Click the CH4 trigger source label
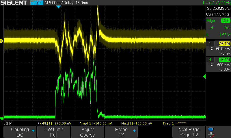231x138 pixels. 226,20
